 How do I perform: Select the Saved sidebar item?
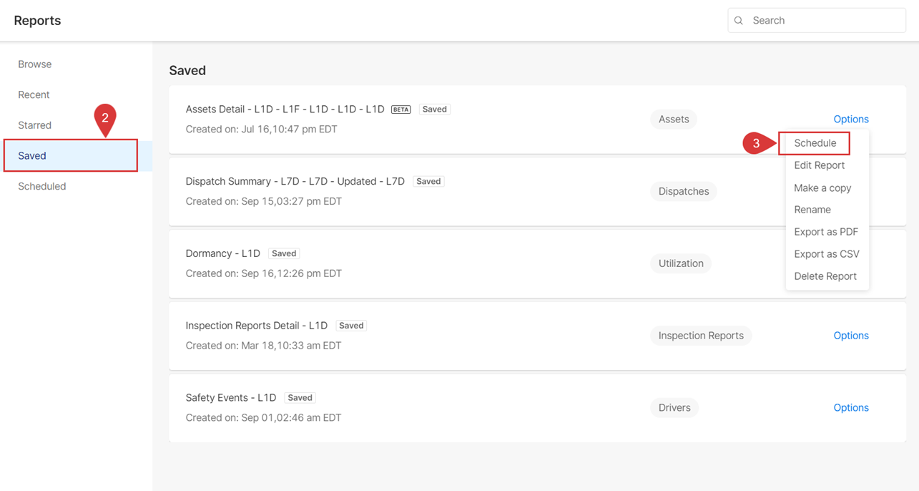pyautogui.click(x=32, y=155)
